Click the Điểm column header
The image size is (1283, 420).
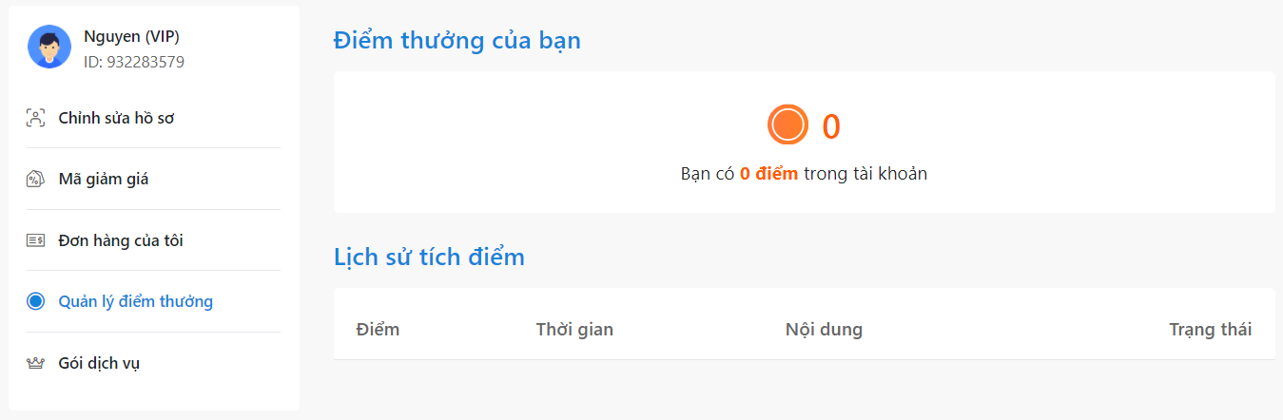tap(378, 330)
